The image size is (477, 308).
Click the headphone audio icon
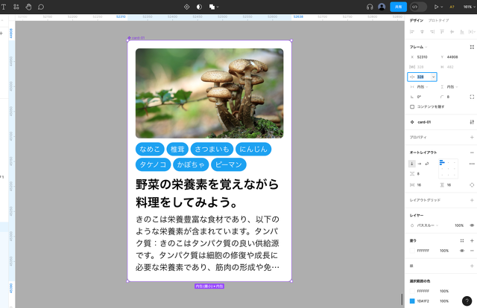[370, 7]
